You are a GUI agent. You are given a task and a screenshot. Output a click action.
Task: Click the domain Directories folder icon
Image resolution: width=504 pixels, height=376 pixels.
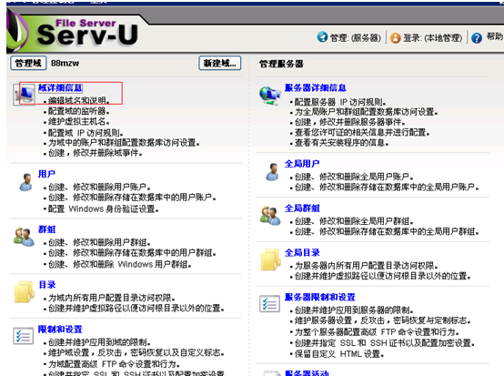click(x=24, y=292)
